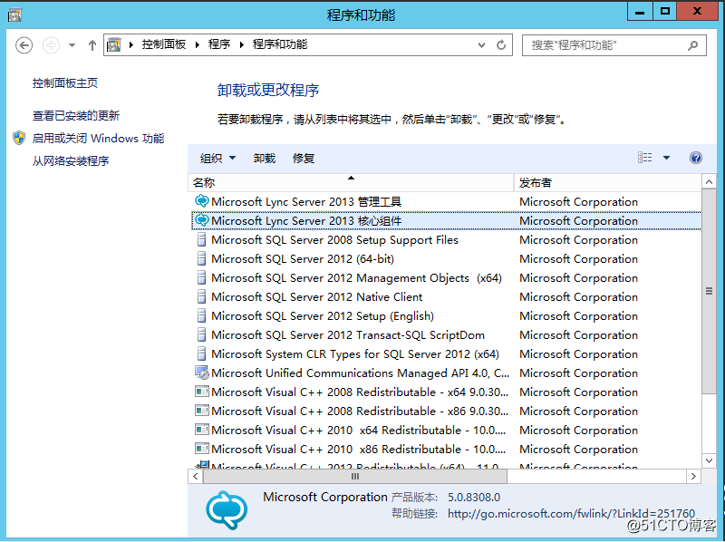Select Visual C++ 2008 x64 Redistributable icon
This screenshot has height=542, width=725.
pos(202,392)
